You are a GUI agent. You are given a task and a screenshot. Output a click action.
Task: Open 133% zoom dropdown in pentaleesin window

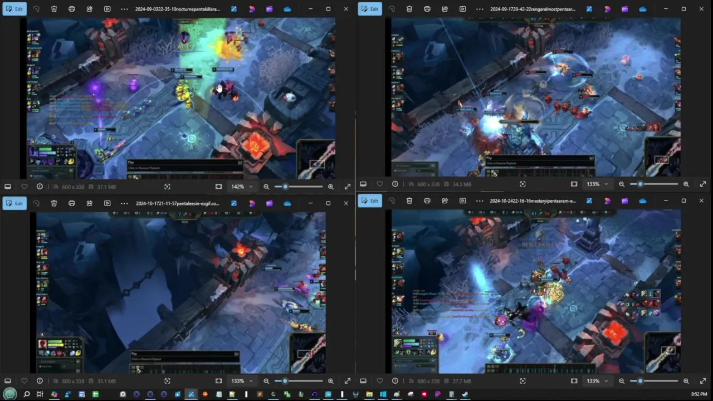(242, 381)
